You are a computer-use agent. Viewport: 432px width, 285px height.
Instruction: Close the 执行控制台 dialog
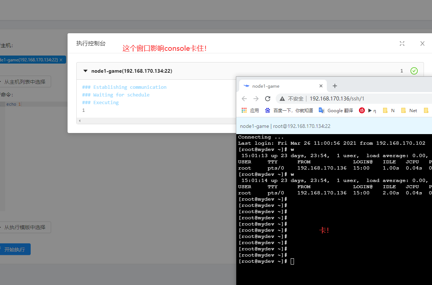tap(423, 43)
